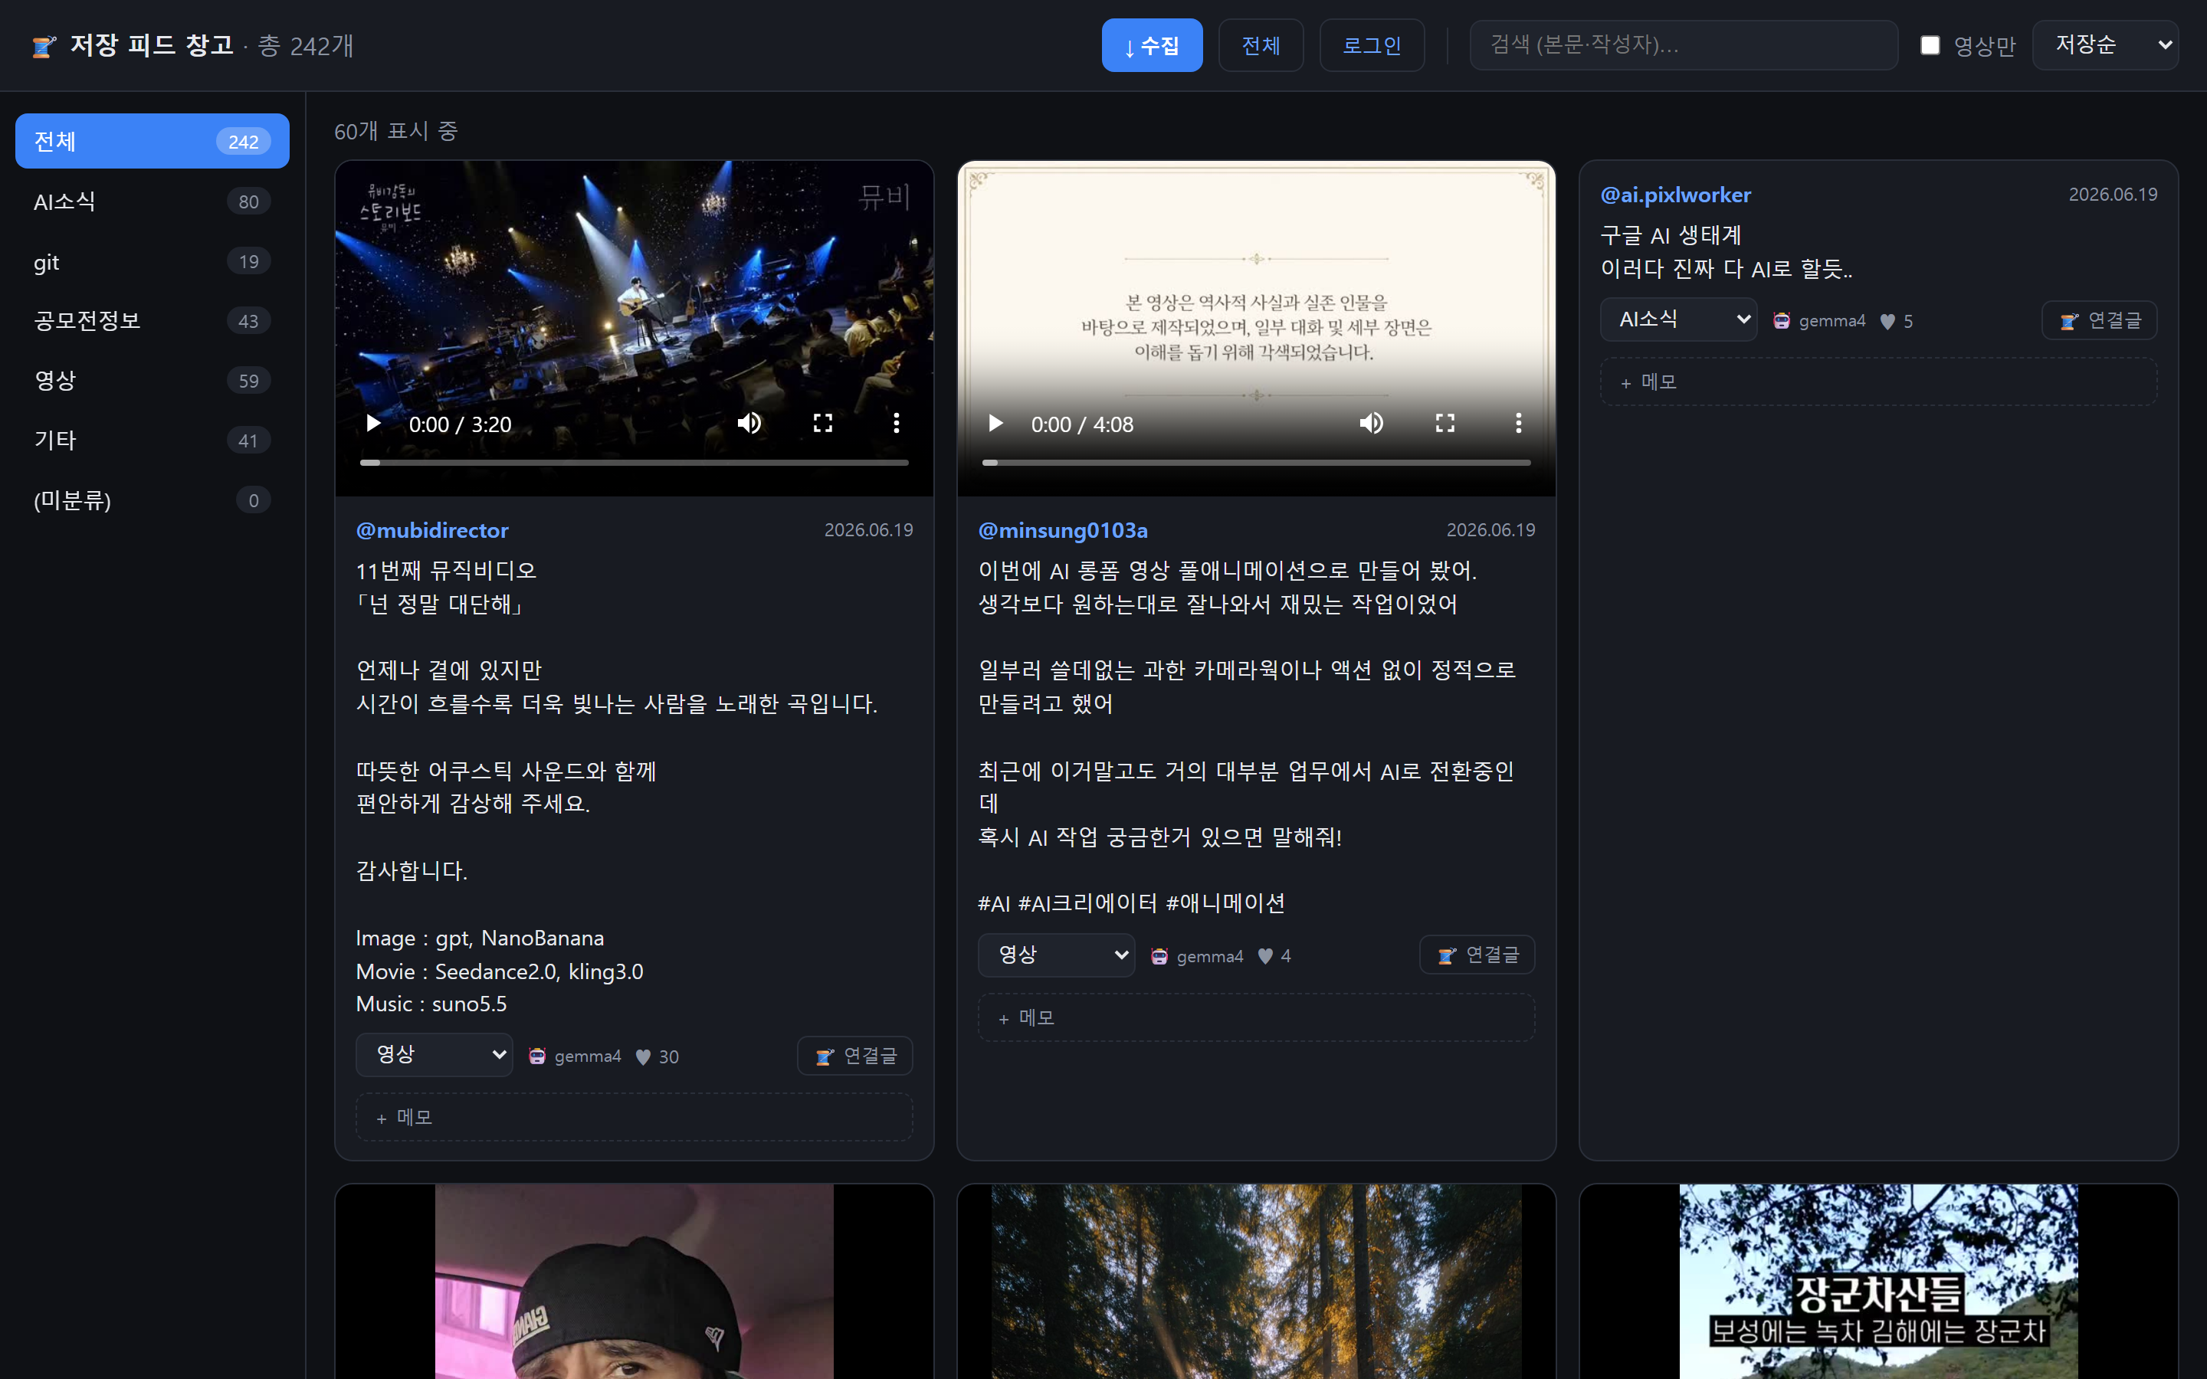This screenshot has height=1379, width=2207.
Task: Click the 수집 collect button
Action: pyautogui.click(x=1152, y=46)
